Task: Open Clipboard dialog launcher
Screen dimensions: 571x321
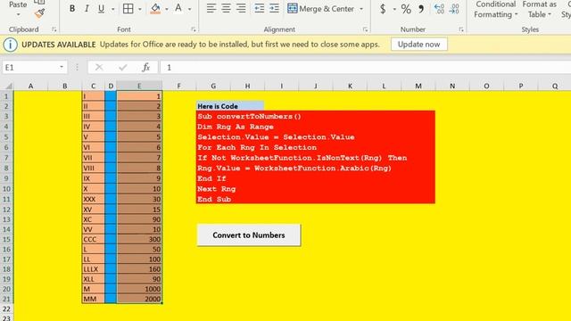Action: [x=54, y=29]
